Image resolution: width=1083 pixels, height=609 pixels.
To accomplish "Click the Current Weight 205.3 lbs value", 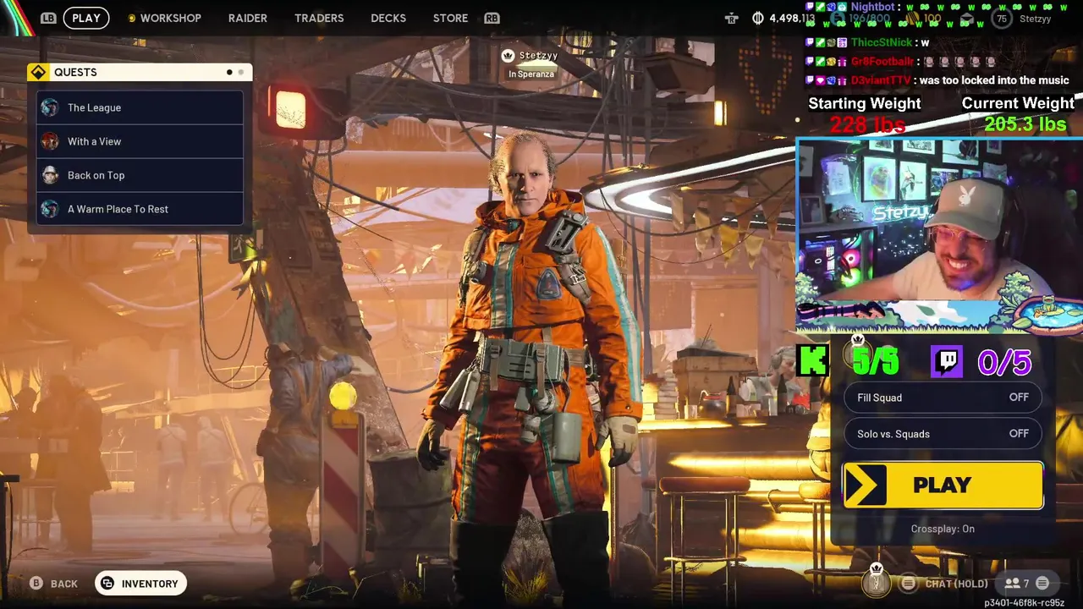I will point(1025,125).
